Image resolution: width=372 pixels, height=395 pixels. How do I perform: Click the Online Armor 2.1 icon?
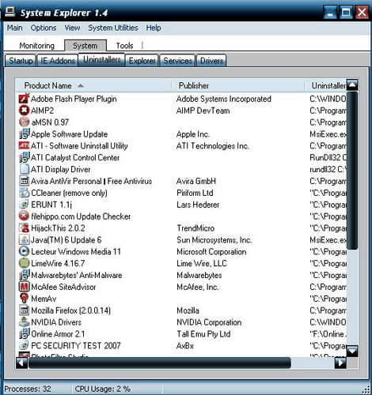24,333
